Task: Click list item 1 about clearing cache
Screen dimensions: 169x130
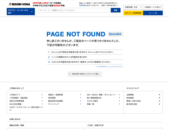Action: [x=85, y=52]
